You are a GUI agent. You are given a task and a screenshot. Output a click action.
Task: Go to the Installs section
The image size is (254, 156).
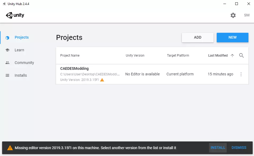click(21, 75)
